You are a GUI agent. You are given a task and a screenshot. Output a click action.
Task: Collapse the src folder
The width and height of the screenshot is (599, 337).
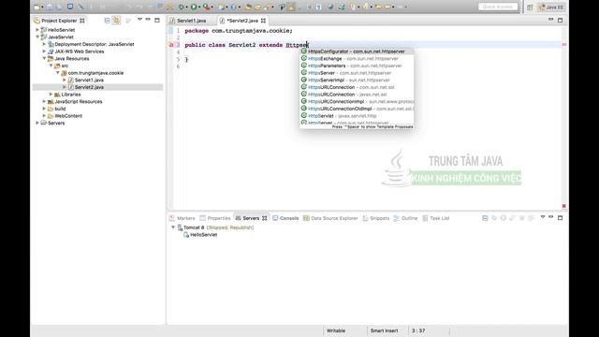click(x=51, y=66)
